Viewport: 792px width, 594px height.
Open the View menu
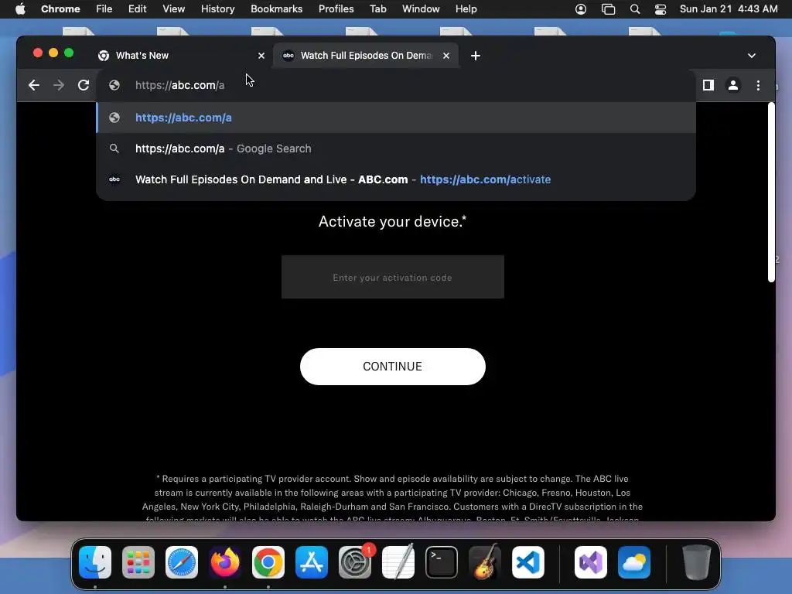(173, 9)
